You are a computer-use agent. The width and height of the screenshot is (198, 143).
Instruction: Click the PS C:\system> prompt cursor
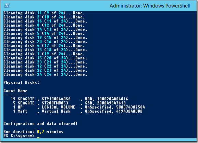coord(38,138)
